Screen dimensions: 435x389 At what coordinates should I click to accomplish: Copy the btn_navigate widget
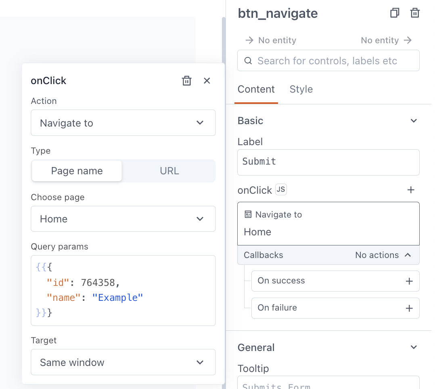[395, 13]
